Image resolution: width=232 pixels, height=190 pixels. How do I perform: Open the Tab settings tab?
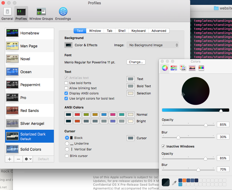109,31
